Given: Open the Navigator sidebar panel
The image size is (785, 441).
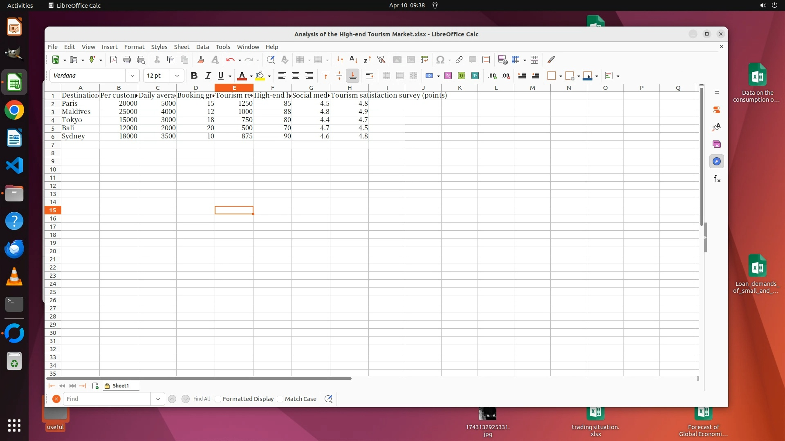Looking at the screenshot, I should [x=717, y=161].
